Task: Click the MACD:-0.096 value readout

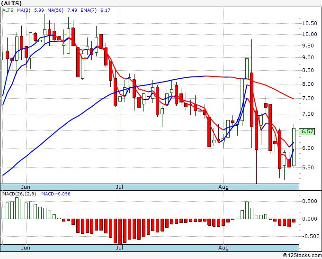Action: point(56,194)
